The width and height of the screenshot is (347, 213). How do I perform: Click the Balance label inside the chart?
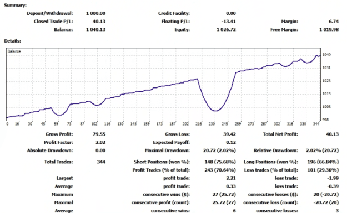(x=14, y=51)
